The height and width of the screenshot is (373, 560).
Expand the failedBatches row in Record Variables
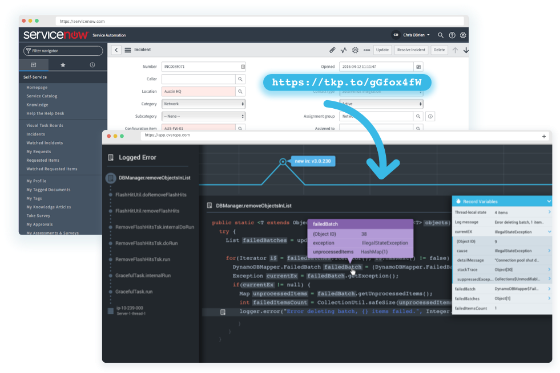[x=549, y=298]
